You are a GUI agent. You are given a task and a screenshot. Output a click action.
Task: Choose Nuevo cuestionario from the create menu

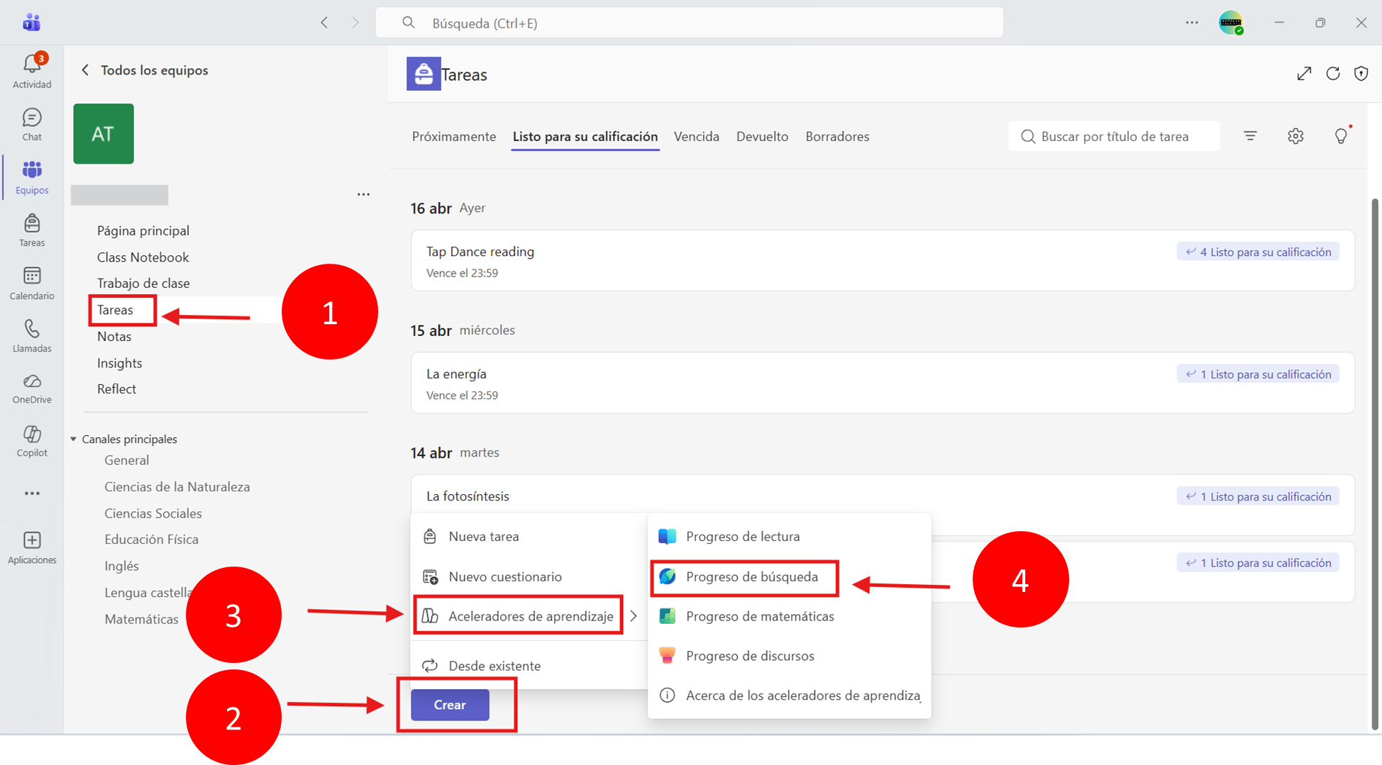coord(529,576)
